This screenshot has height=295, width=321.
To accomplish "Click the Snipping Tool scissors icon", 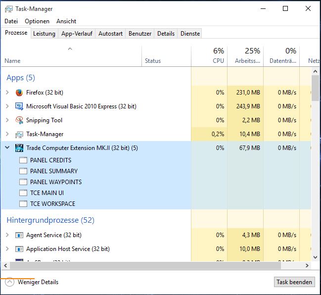I will tap(19, 120).
